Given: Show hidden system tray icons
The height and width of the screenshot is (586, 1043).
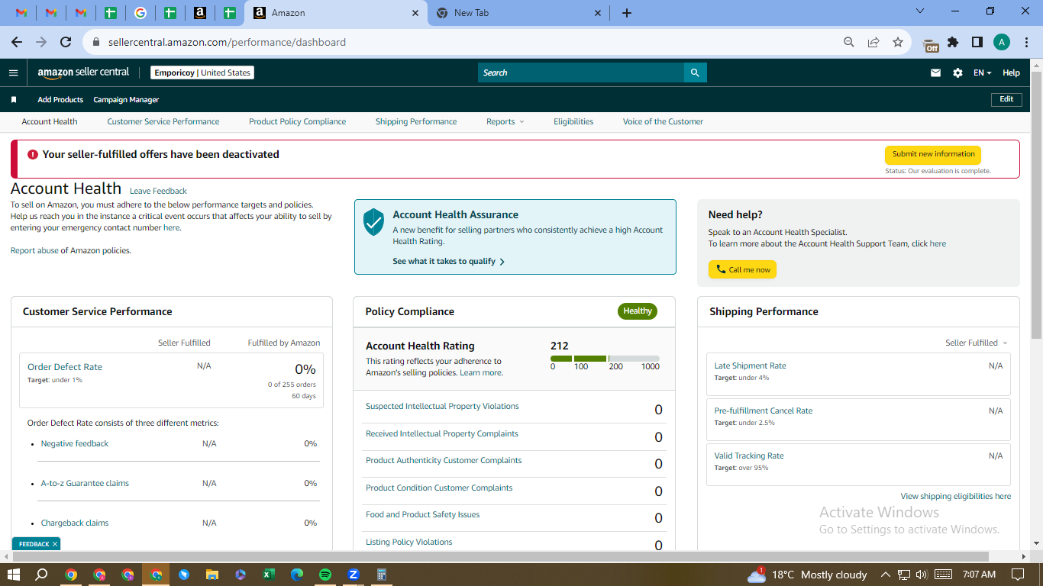Looking at the screenshot, I should tap(886, 575).
